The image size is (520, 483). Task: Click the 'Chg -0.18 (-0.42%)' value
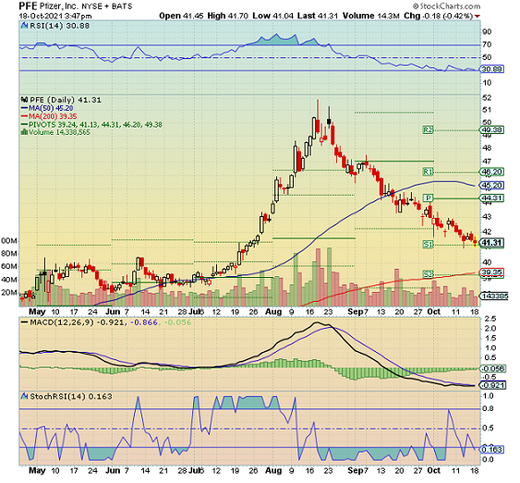pos(439,16)
